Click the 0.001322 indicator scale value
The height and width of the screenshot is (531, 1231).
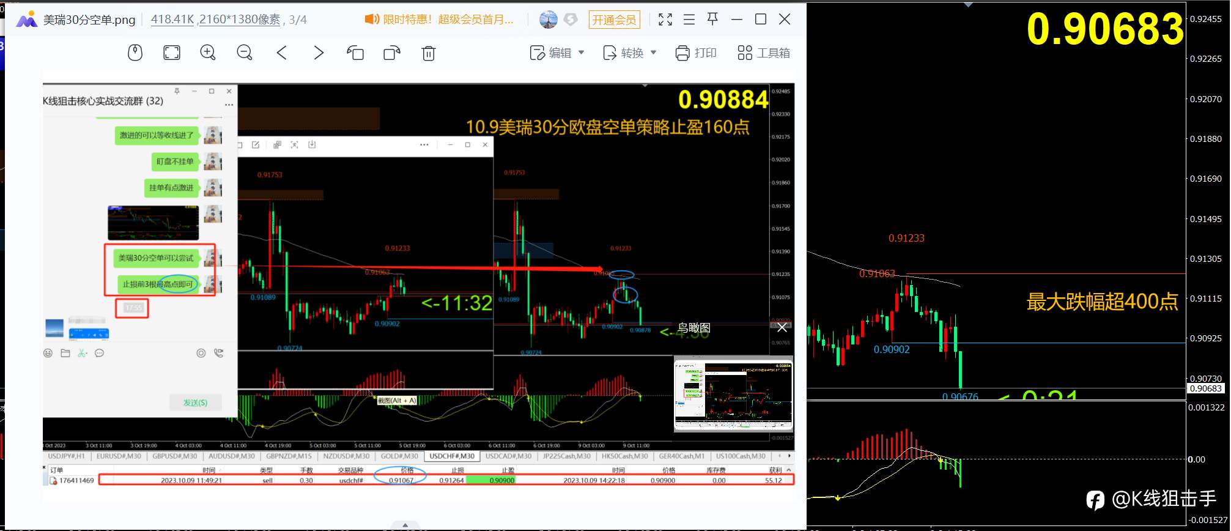click(x=1207, y=407)
